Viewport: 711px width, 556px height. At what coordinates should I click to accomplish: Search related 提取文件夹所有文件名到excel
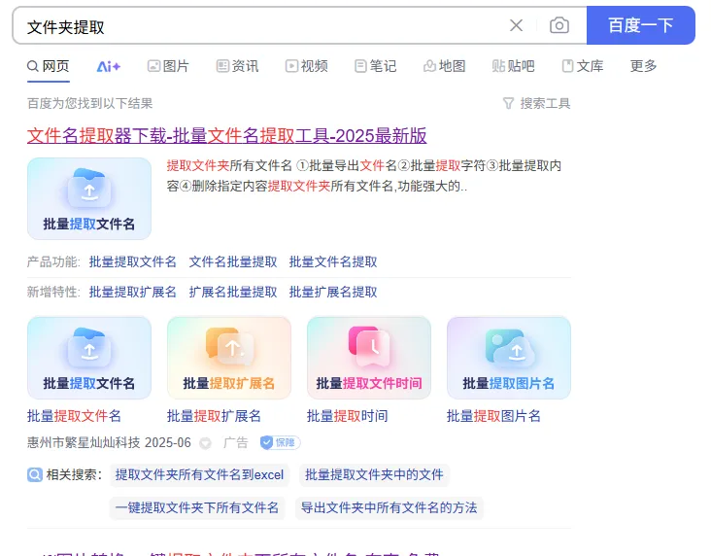[x=199, y=474]
